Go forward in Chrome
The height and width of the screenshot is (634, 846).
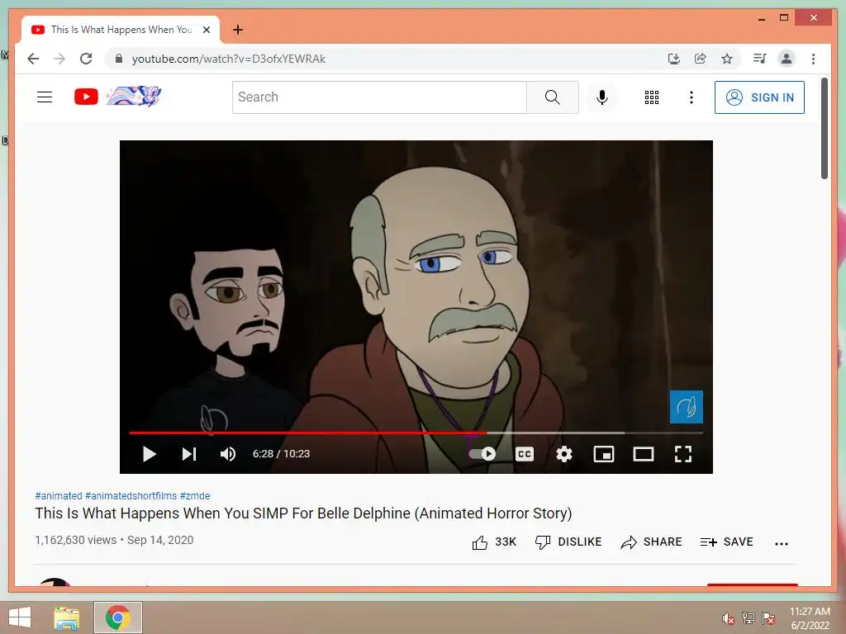(59, 59)
